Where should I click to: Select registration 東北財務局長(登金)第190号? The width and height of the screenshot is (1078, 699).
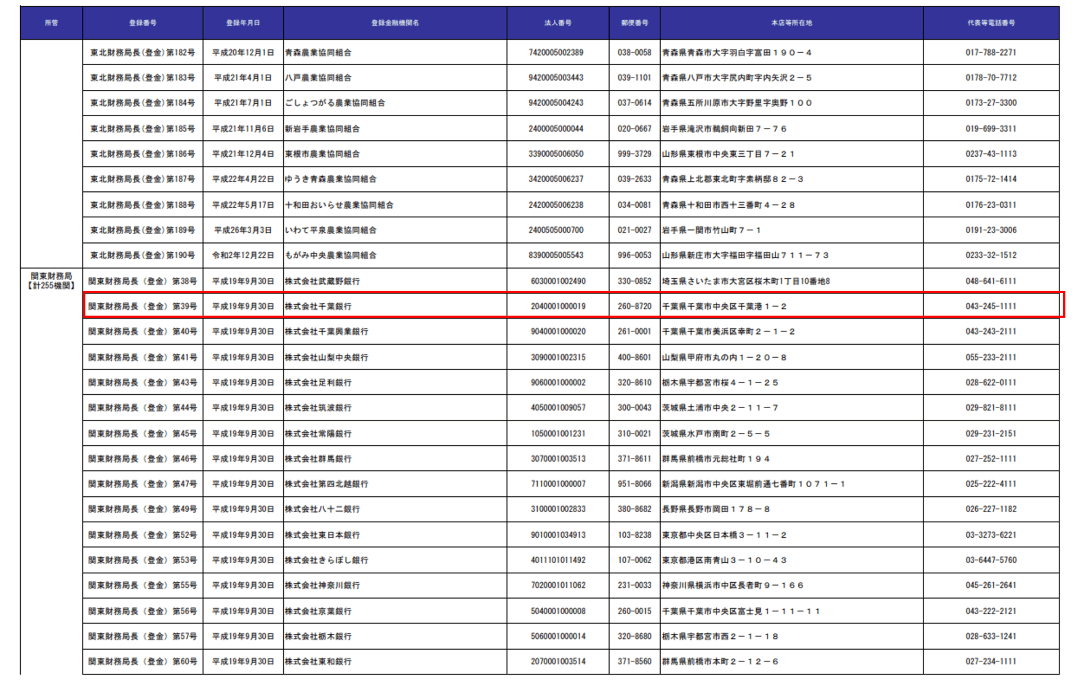point(143,255)
